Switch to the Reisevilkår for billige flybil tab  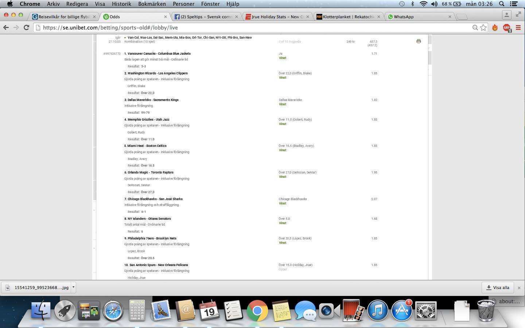(x=64, y=17)
